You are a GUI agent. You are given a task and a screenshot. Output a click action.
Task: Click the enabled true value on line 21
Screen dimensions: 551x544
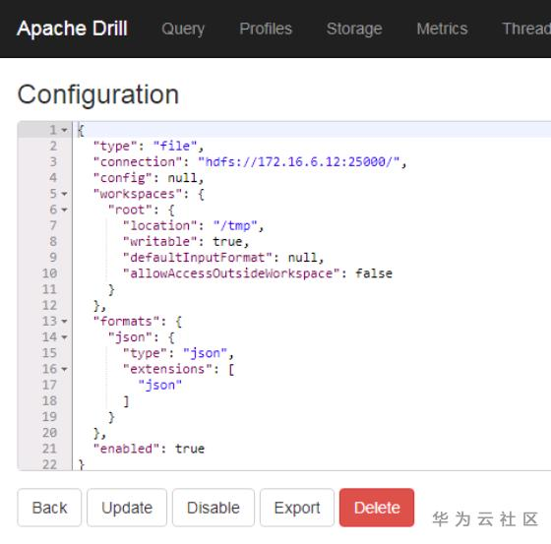[190, 449]
